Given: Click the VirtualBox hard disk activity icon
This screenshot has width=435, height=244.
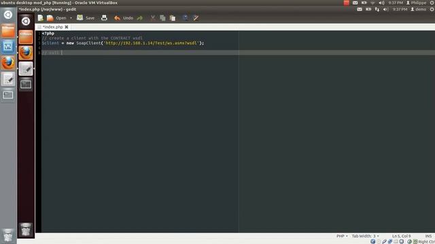Looking at the screenshot, I should (373, 241).
